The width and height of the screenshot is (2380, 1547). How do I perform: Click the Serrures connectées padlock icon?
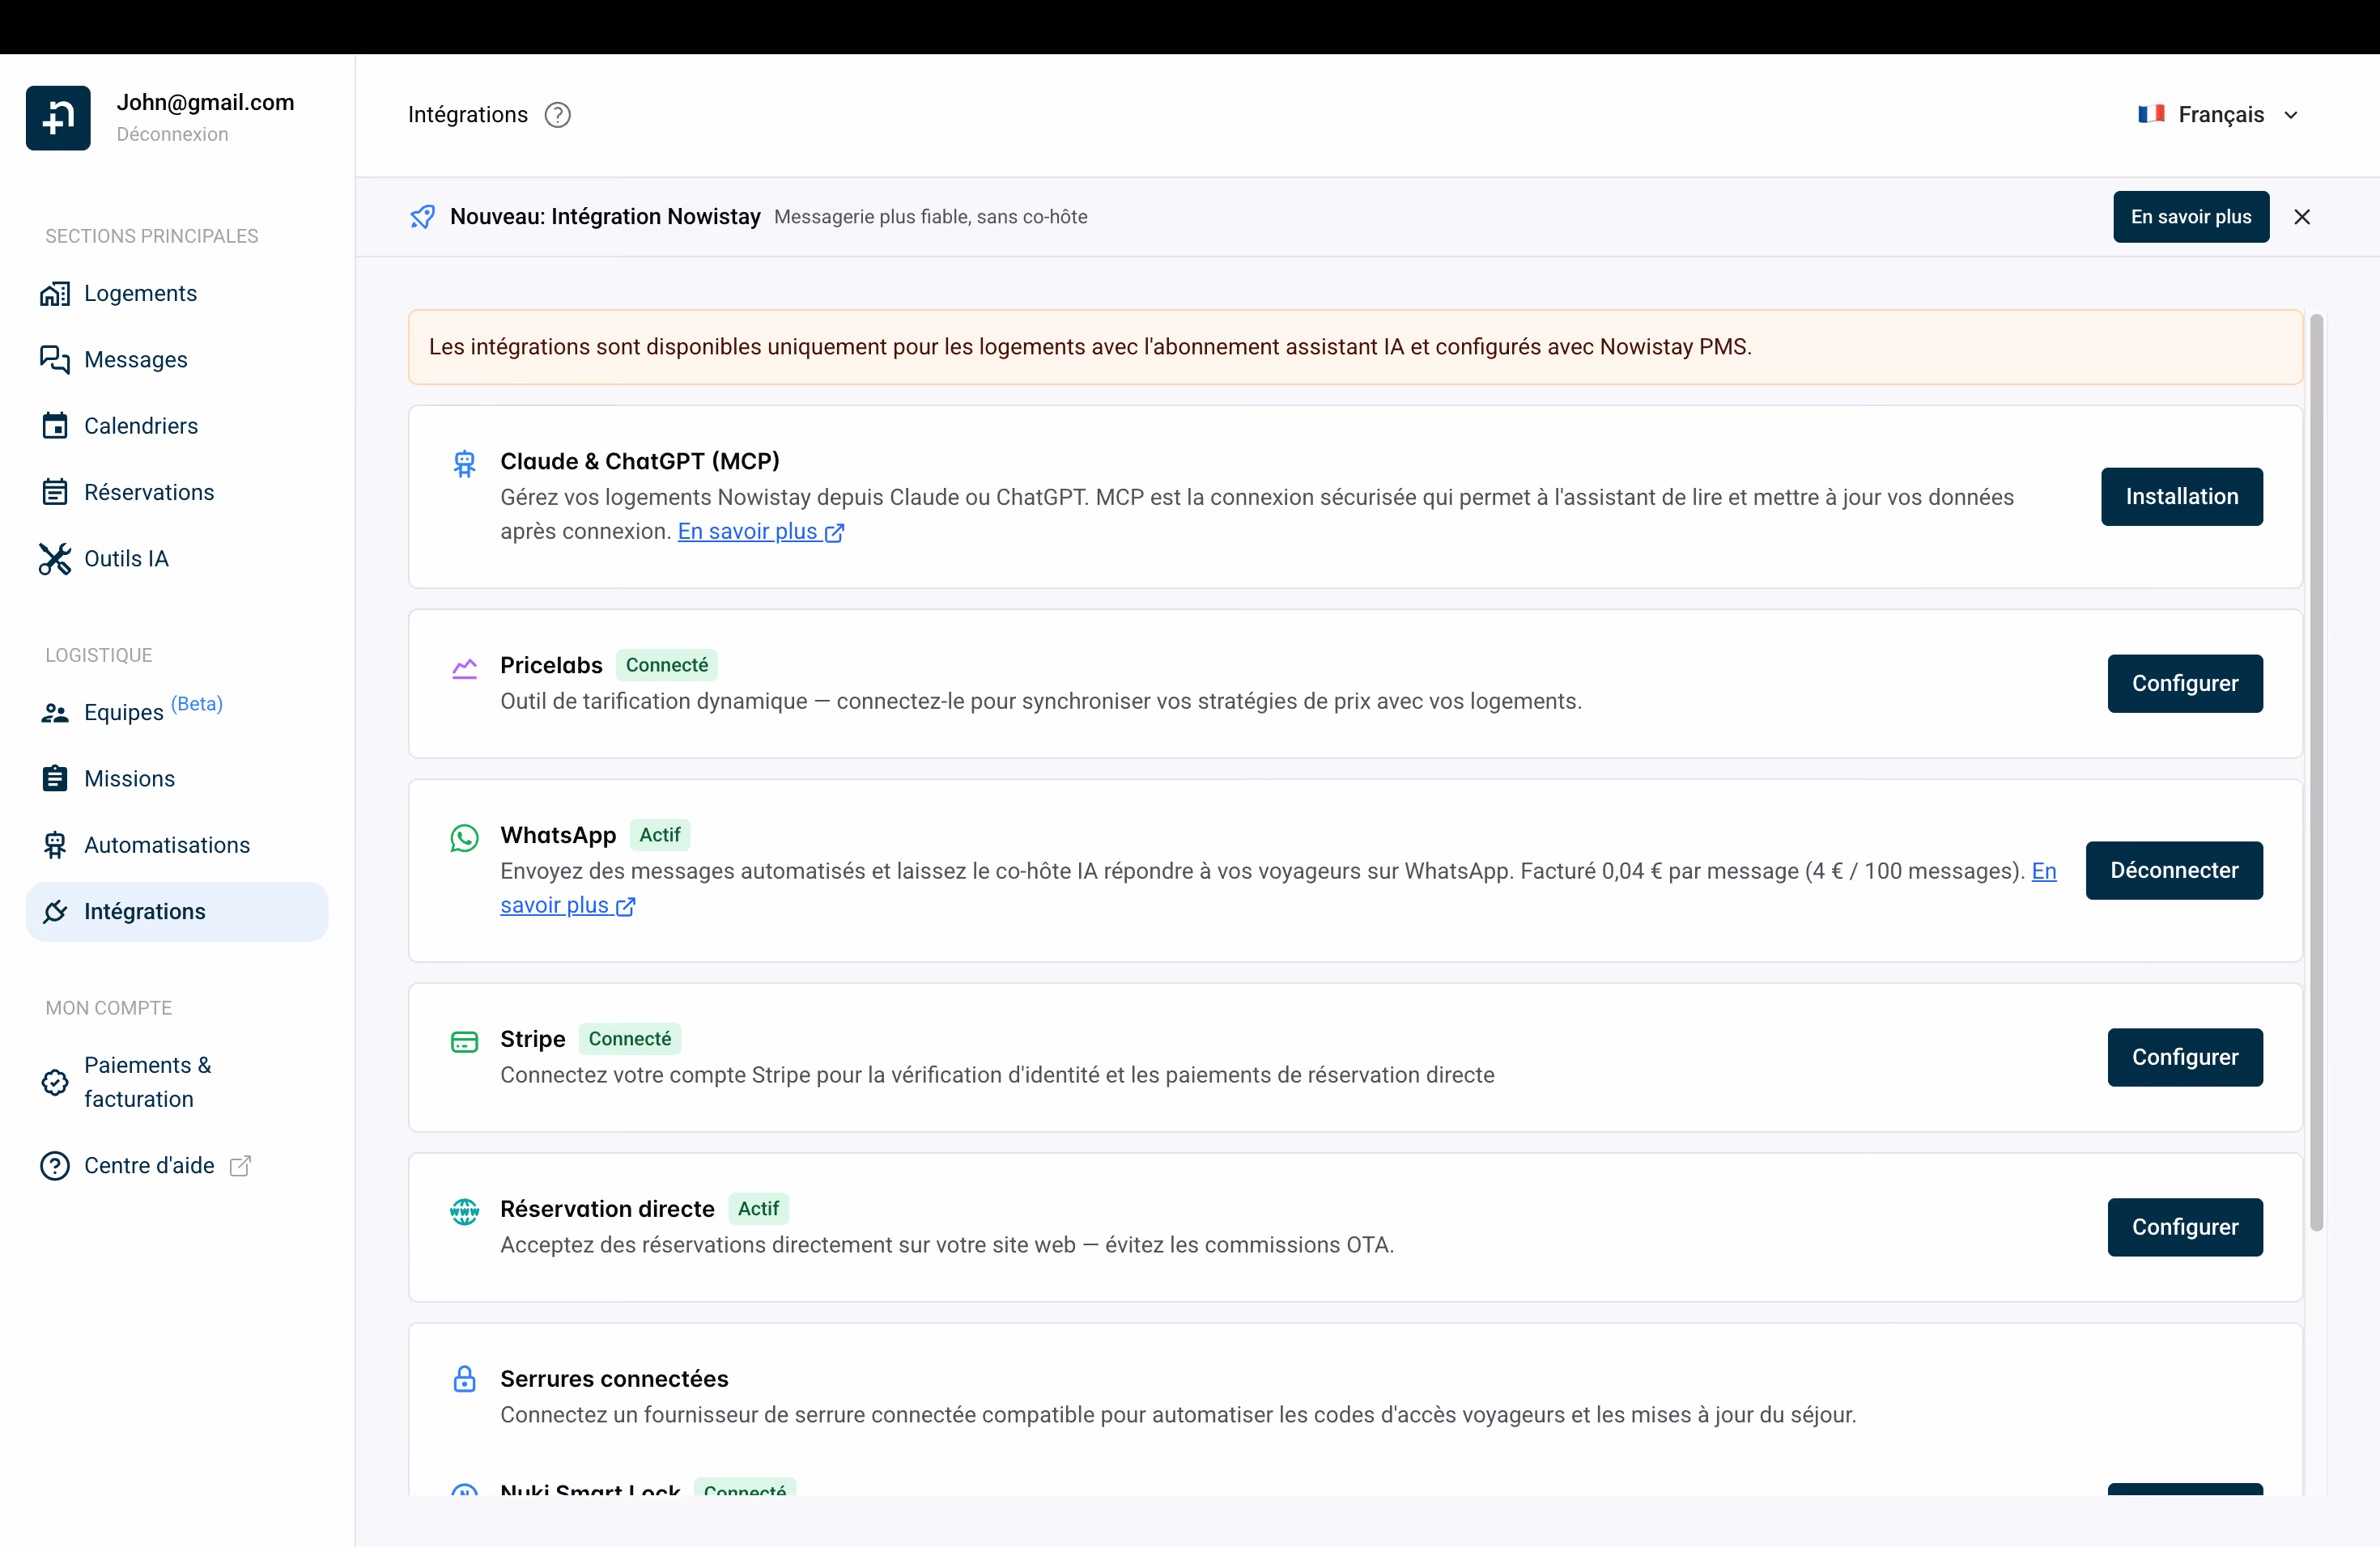464,1379
